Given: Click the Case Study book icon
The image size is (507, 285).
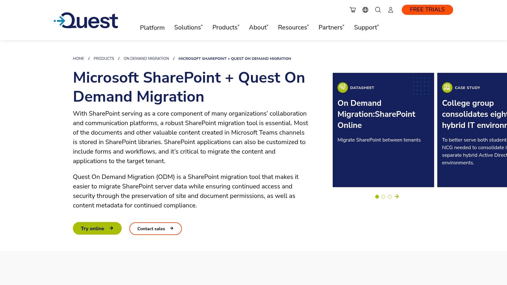Looking at the screenshot, I should [x=447, y=88].
